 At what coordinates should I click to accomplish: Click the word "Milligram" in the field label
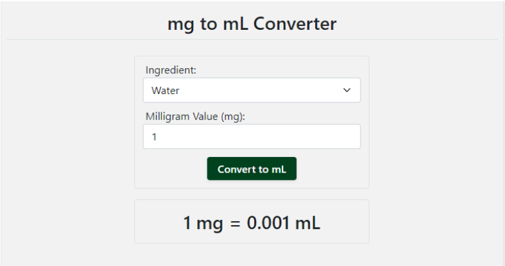(168, 117)
